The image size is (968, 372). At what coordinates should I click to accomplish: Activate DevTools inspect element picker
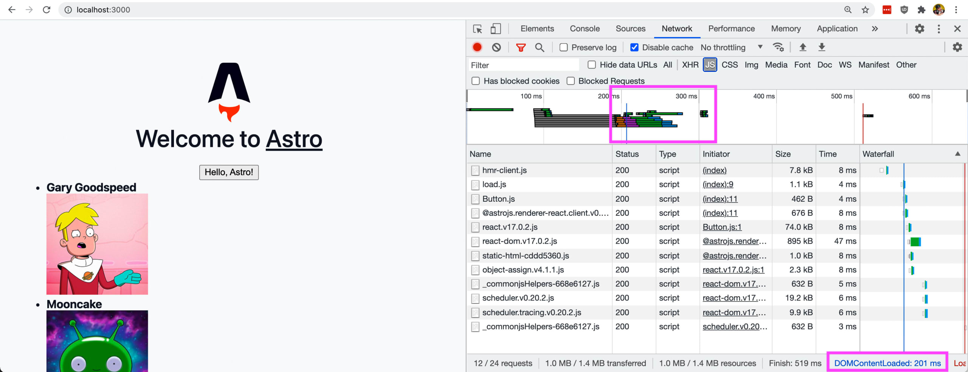[x=477, y=29]
